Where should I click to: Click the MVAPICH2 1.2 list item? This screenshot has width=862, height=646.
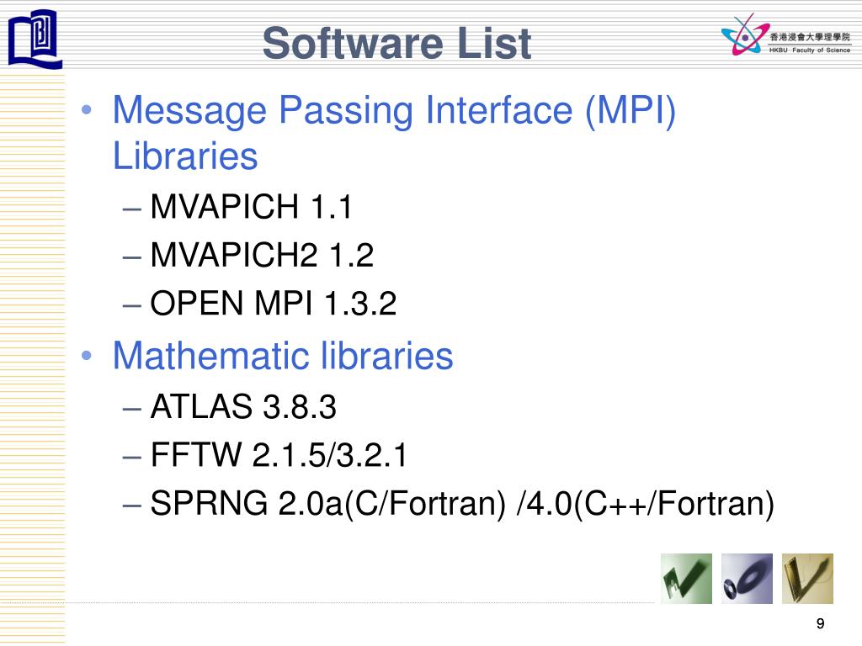click(x=262, y=256)
